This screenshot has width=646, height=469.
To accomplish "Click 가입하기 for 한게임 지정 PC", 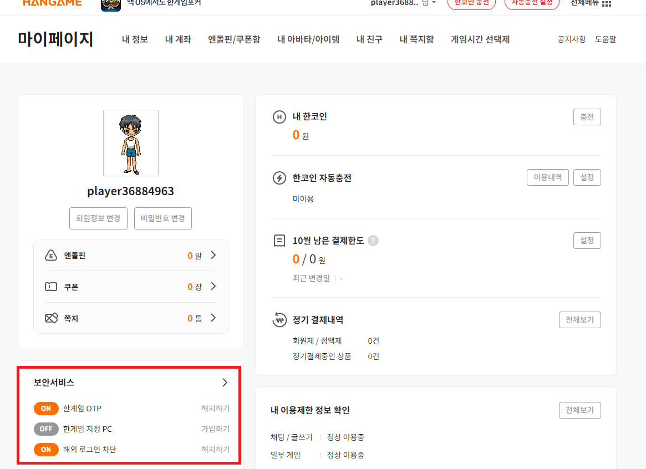I will [x=215, y=429].
